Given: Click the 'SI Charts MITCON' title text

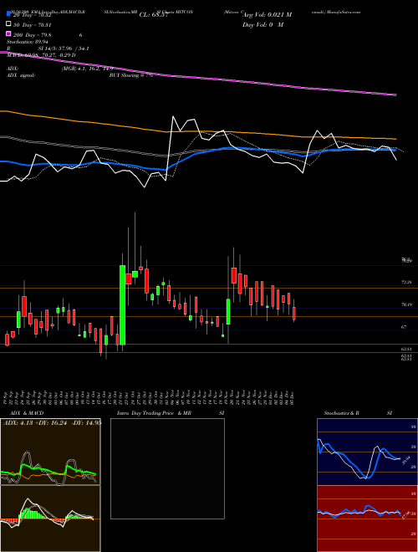Looking at the screenshot, I should (x=175, y=12).
